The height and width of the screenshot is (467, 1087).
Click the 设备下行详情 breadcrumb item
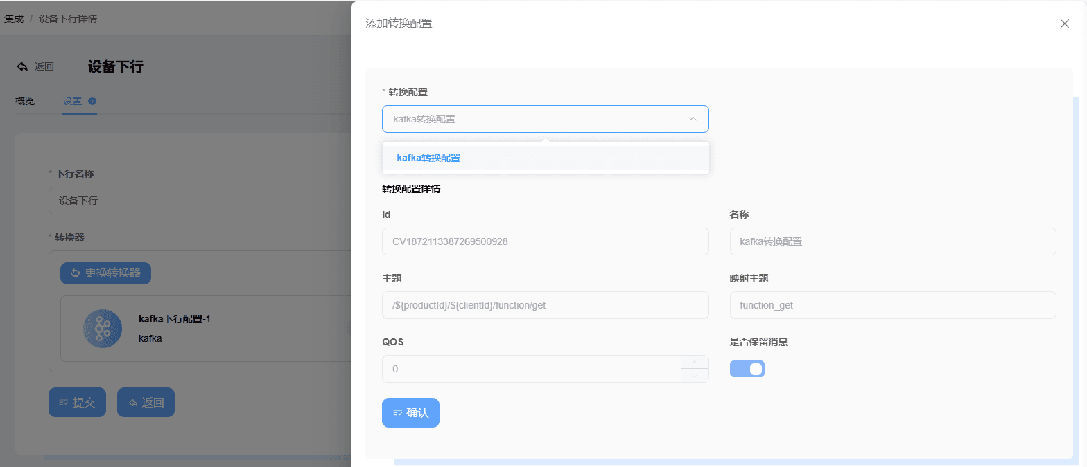68,19
